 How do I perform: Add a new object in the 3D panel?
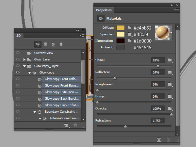tap(66, 125)
